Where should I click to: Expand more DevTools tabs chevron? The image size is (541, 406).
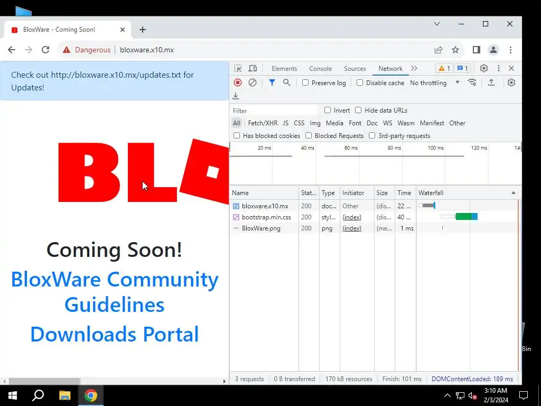pyautogui.click(x=414, y=68)
